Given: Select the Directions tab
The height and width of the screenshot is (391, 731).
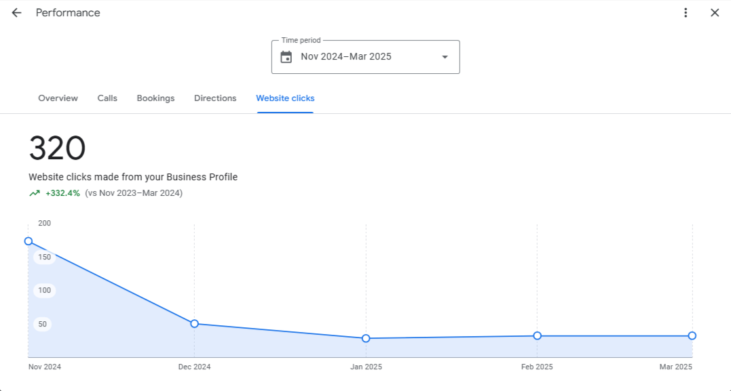Looking at the screenshot, I should 215,98.
